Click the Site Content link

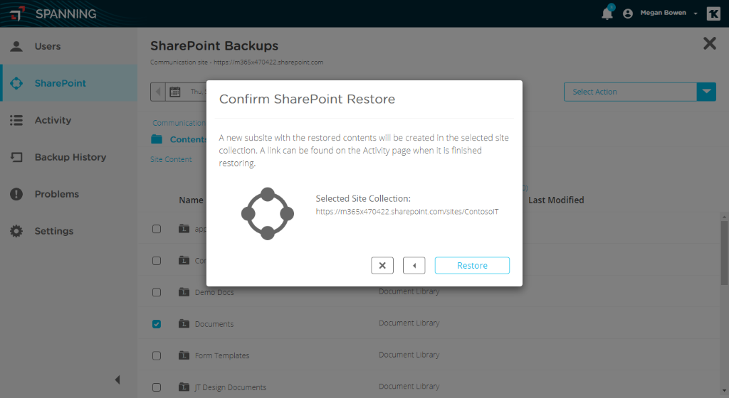[x=171, y=159]
